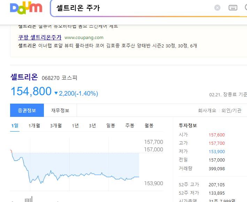247x202 pixels.
Task: Select the 1개월 chart period
Action: point(34,126)
